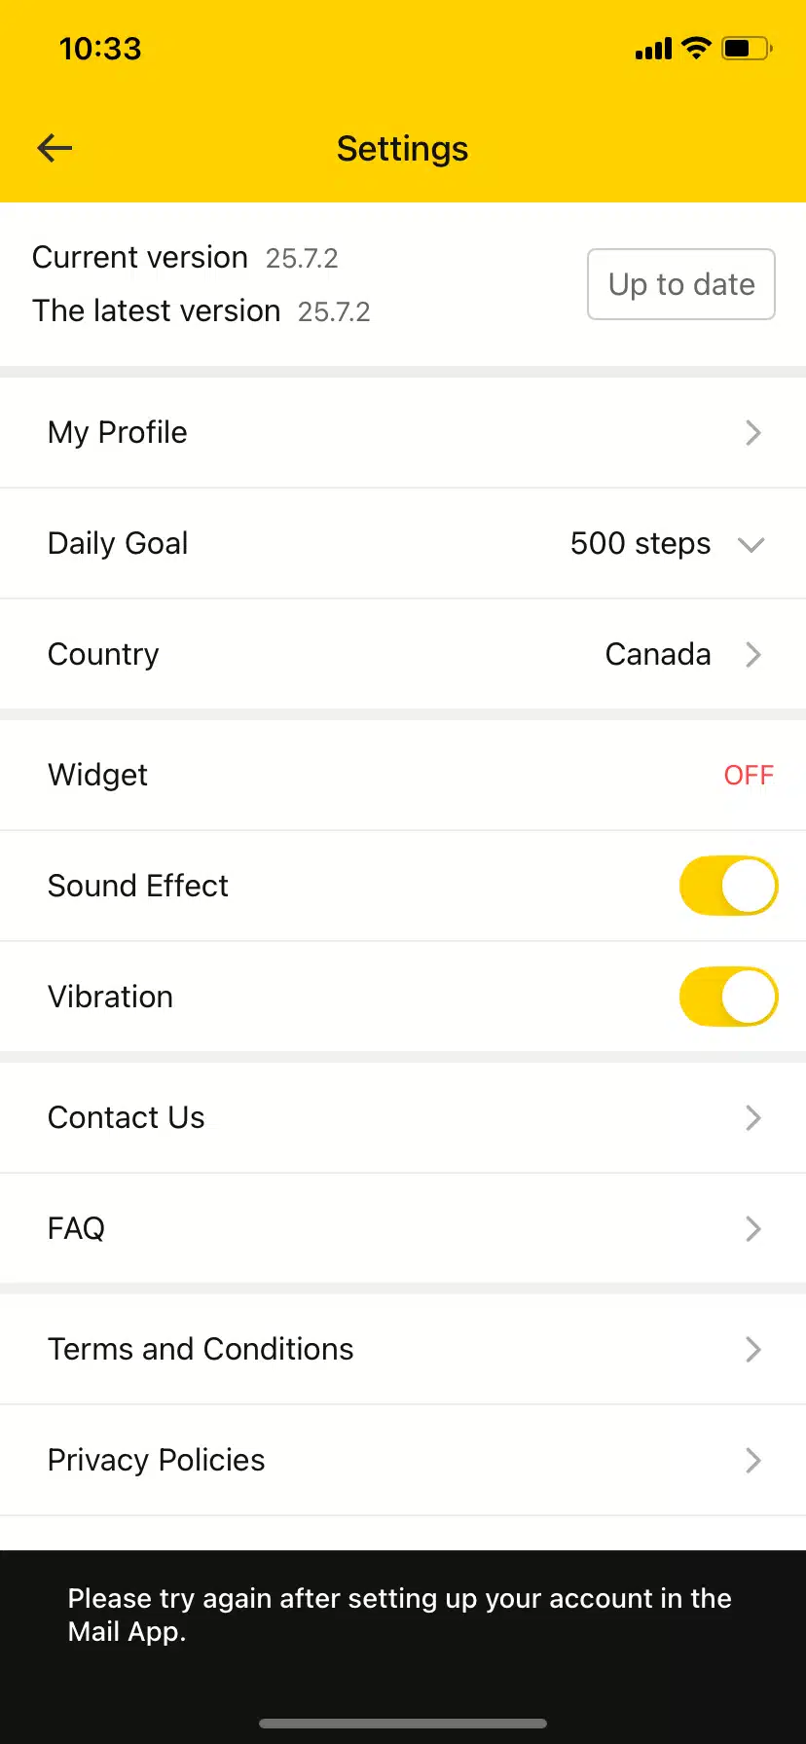Toggle the Widget OFF indicator

[749, 776]
